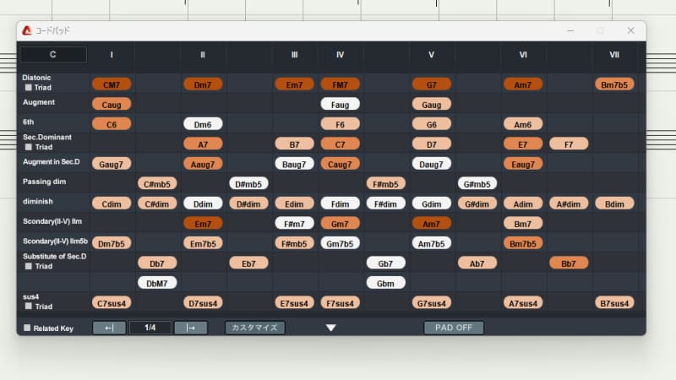Image resolution: width=676 pixels, height=380 pixels.
Task: Open the key selector labeled C
Action: point(53,55)
